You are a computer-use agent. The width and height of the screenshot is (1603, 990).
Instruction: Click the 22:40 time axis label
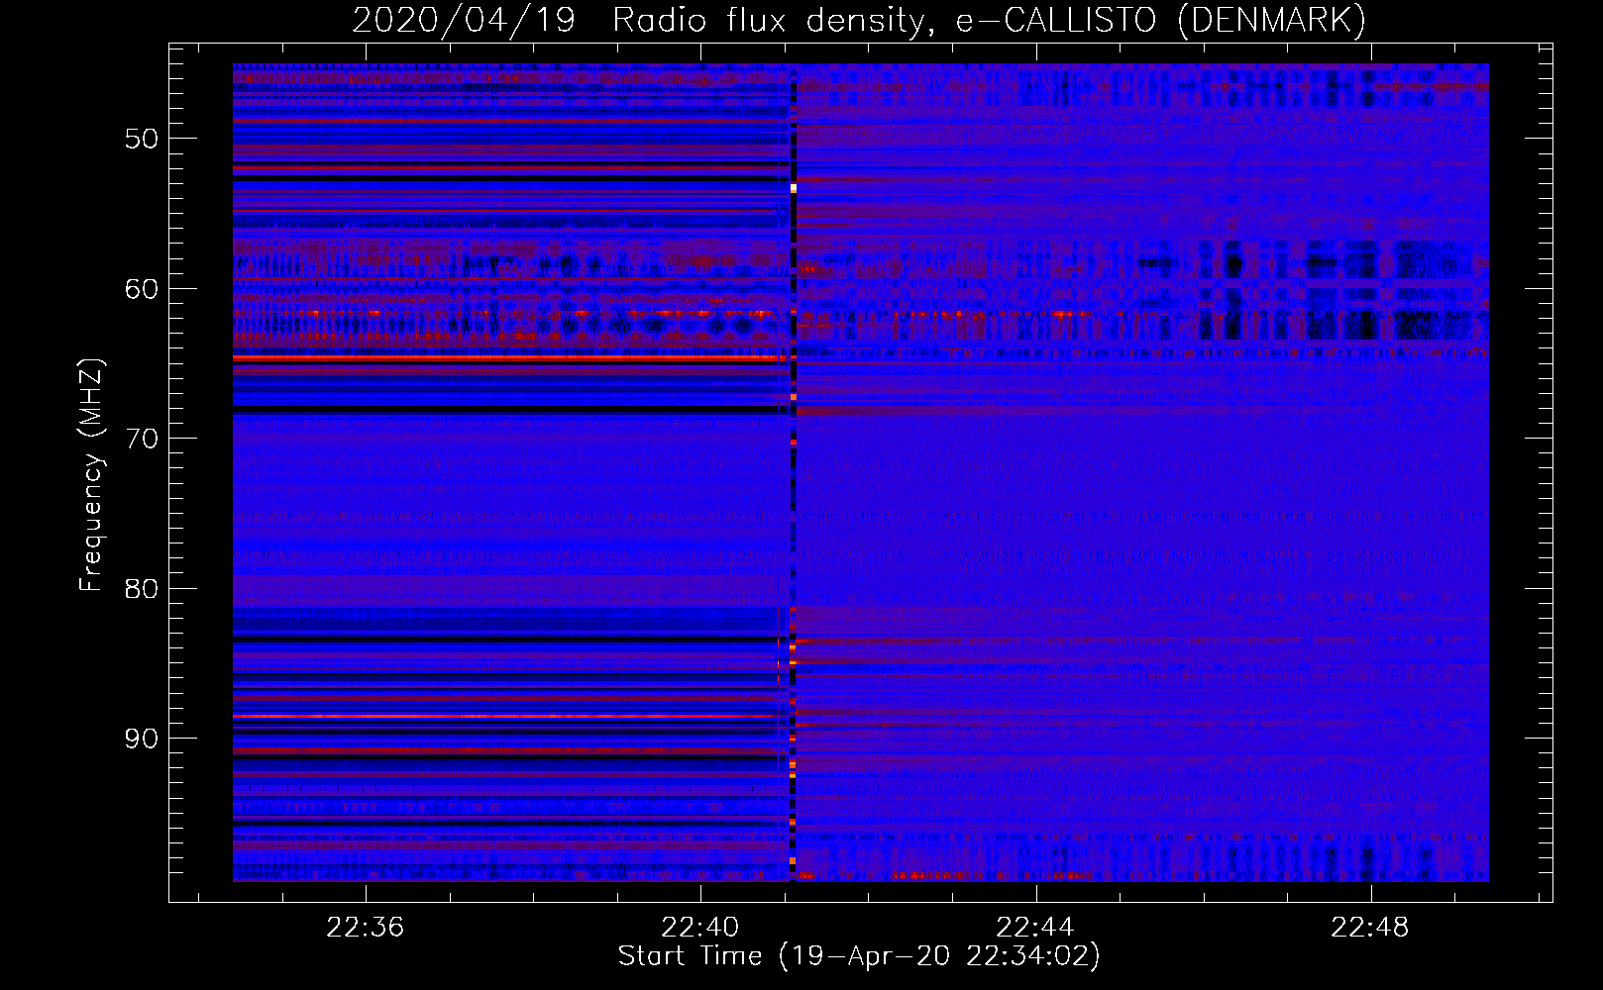[700, 928]
